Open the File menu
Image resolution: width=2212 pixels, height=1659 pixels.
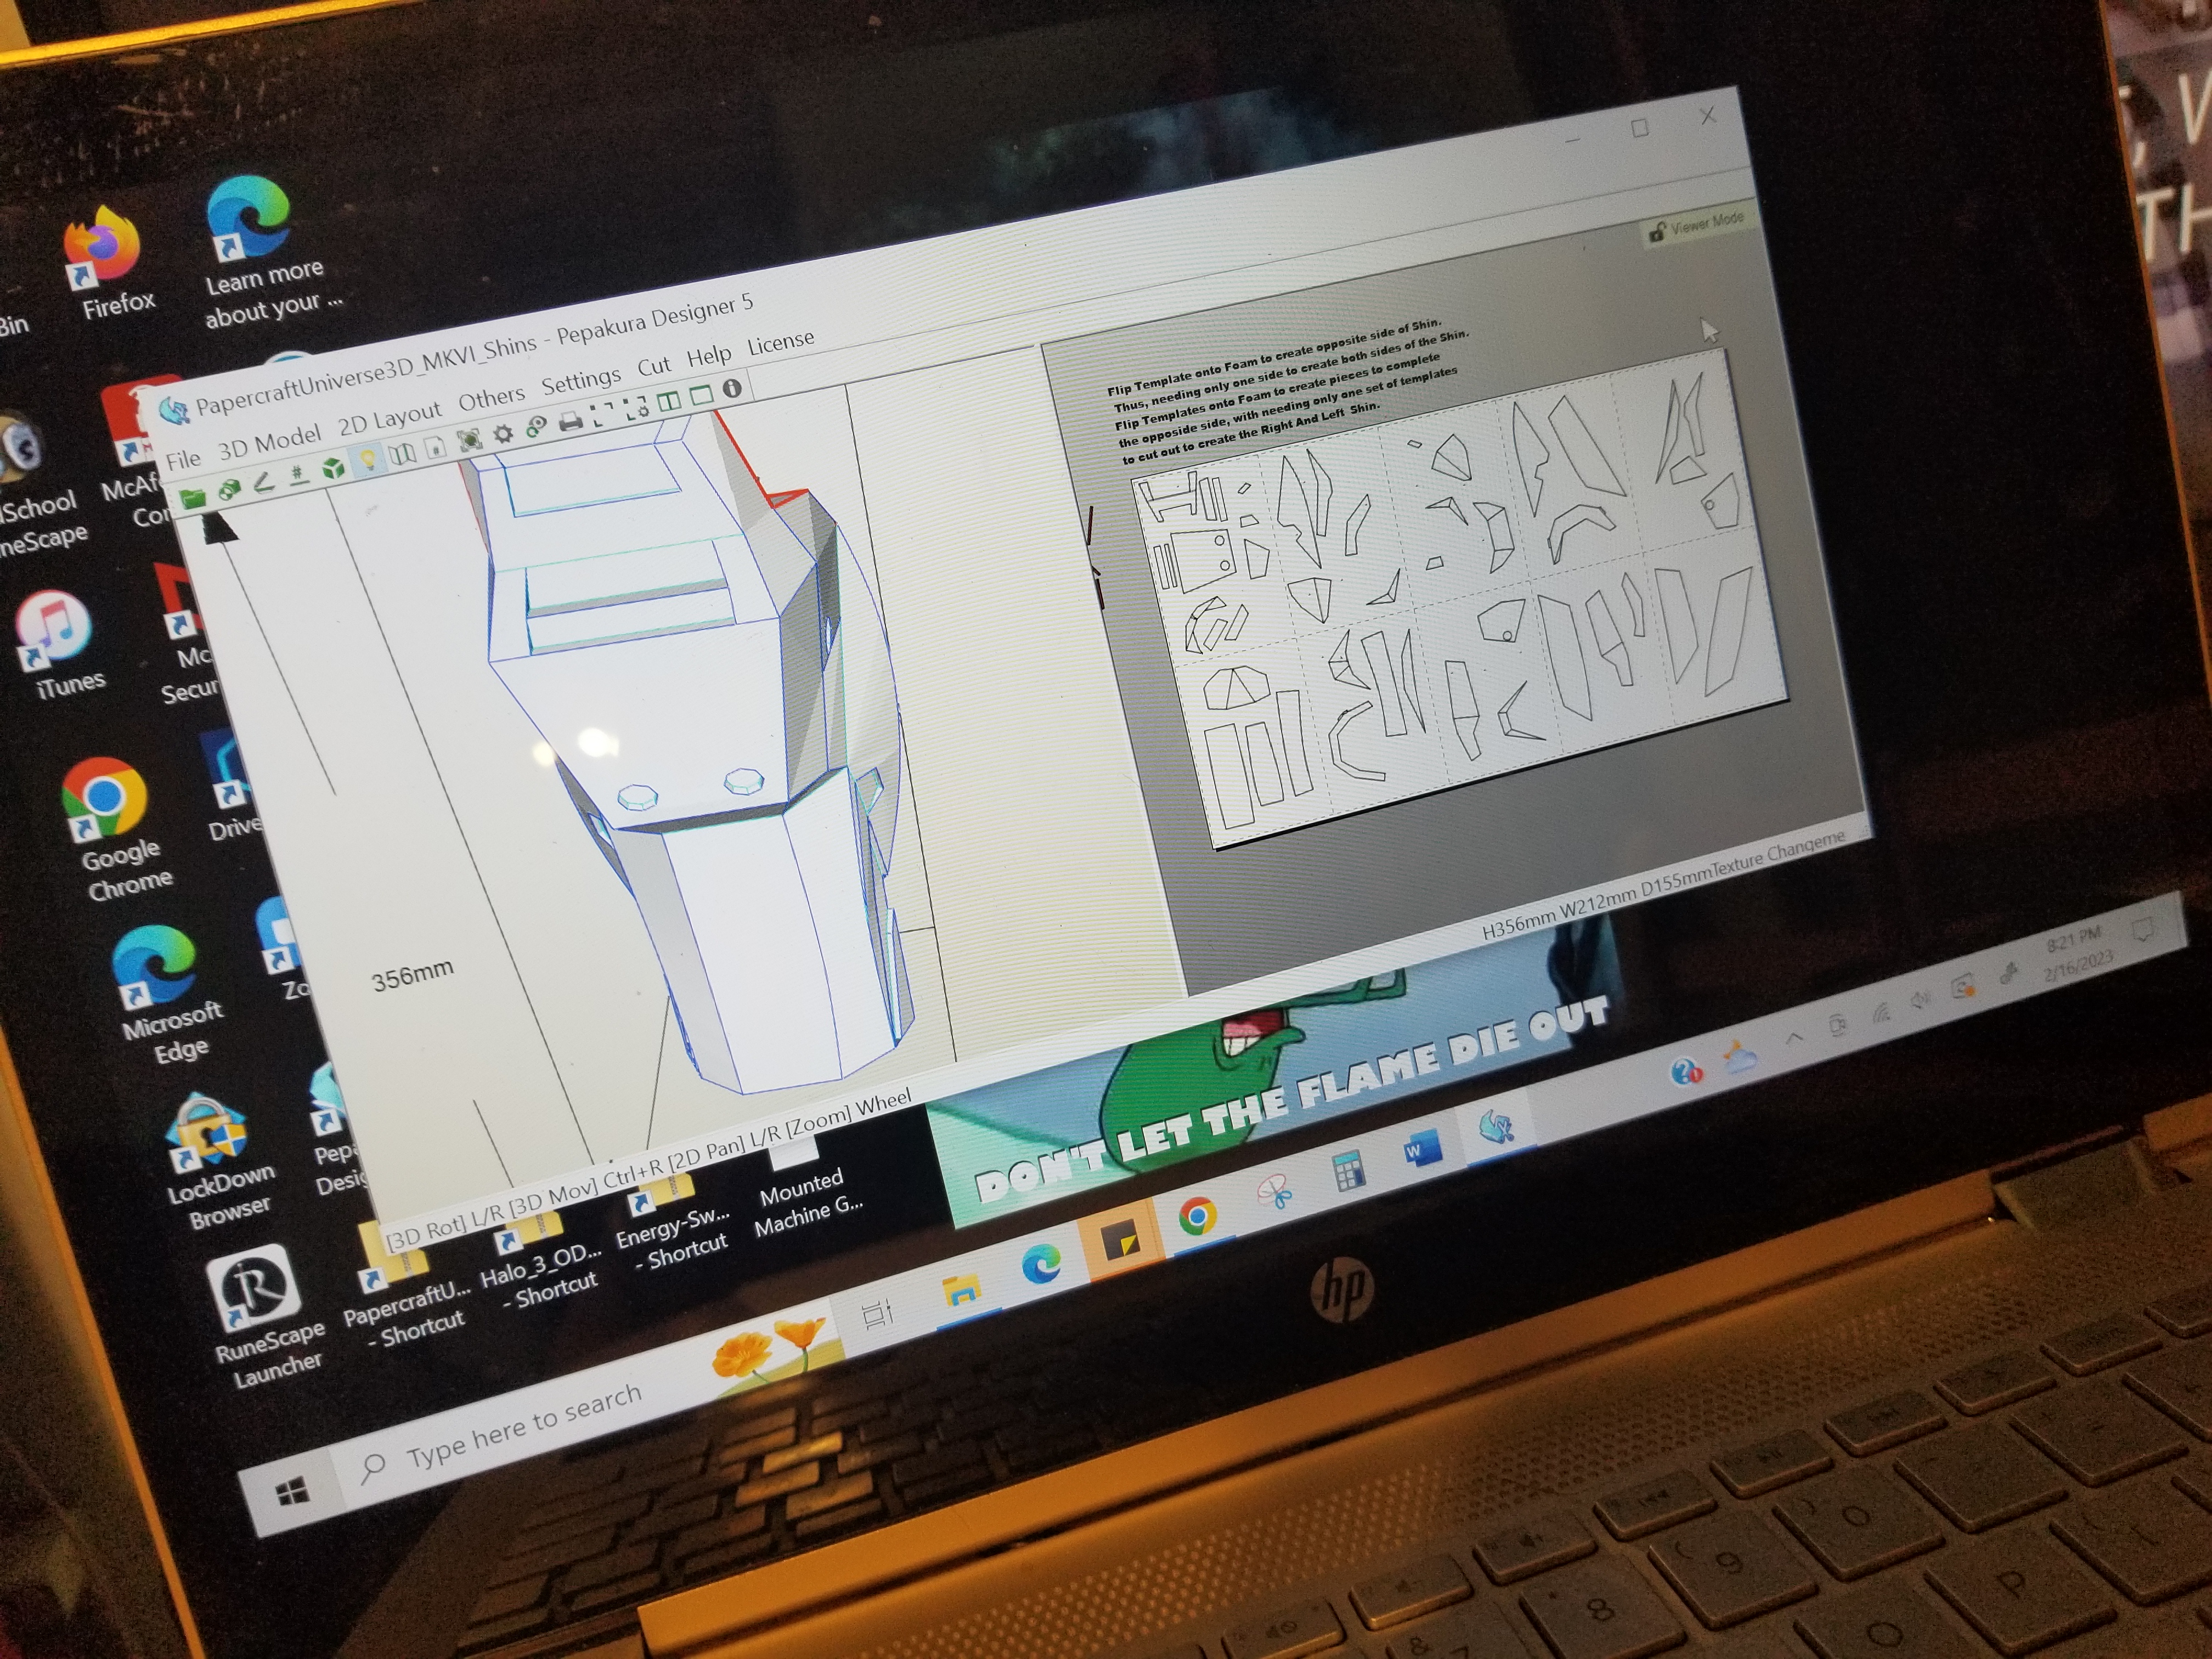click(183, 460)
